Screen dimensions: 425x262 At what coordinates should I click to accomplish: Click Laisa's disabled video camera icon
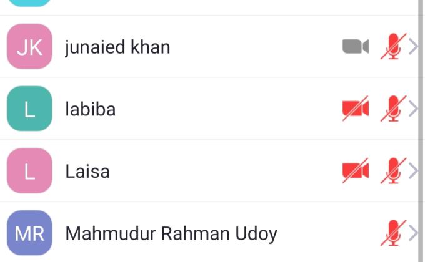pyautogui.click(x=355, y=170)
